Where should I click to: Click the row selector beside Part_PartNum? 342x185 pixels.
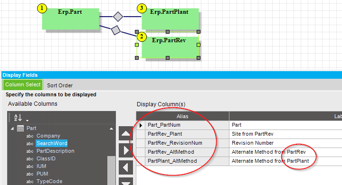141,125
